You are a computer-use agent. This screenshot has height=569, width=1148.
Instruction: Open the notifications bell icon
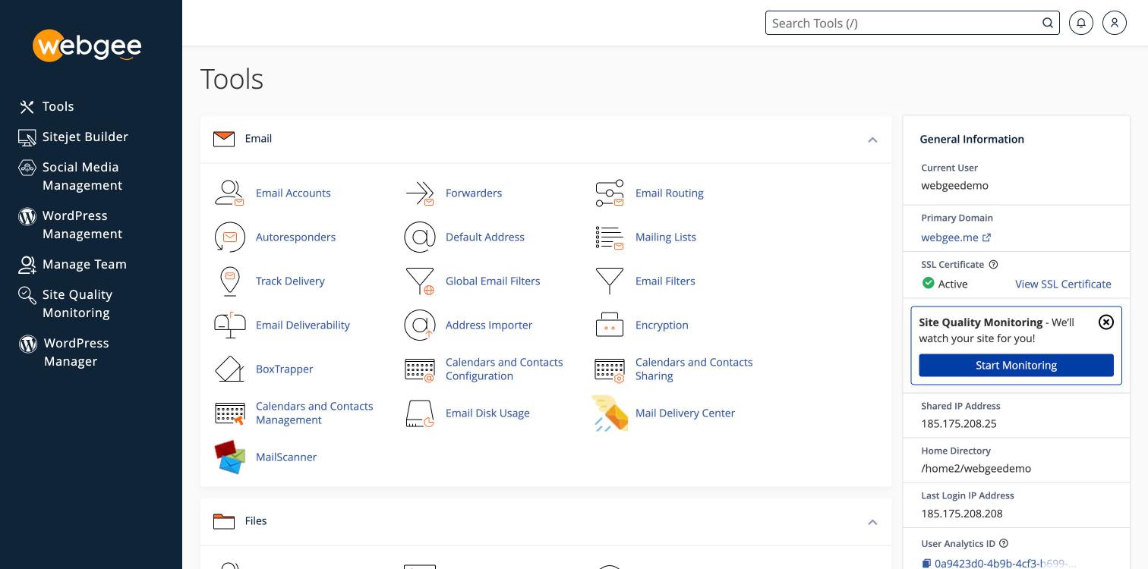pyautogui.click(x=1080, y=23)
